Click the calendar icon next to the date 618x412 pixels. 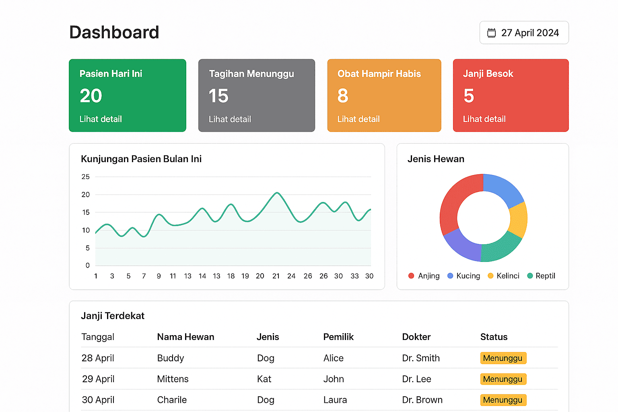(492, 33)
